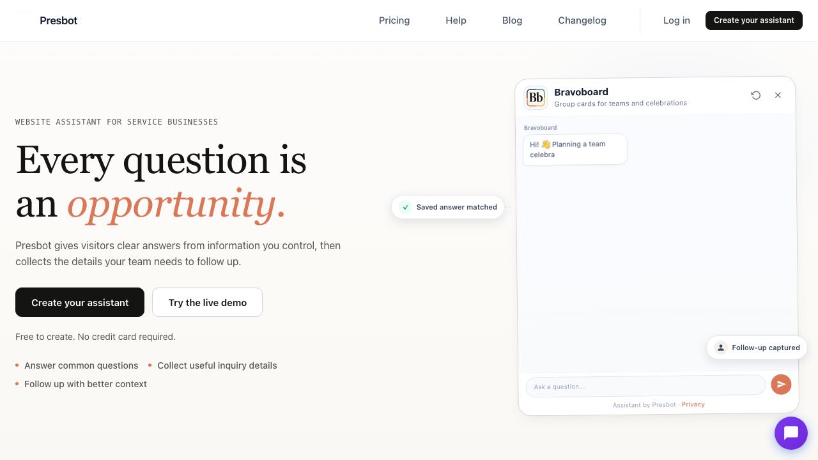The image size is (818, 460).
Task: Click 'Group cards for teams and celebrations' text
Action: click(621, 103)
